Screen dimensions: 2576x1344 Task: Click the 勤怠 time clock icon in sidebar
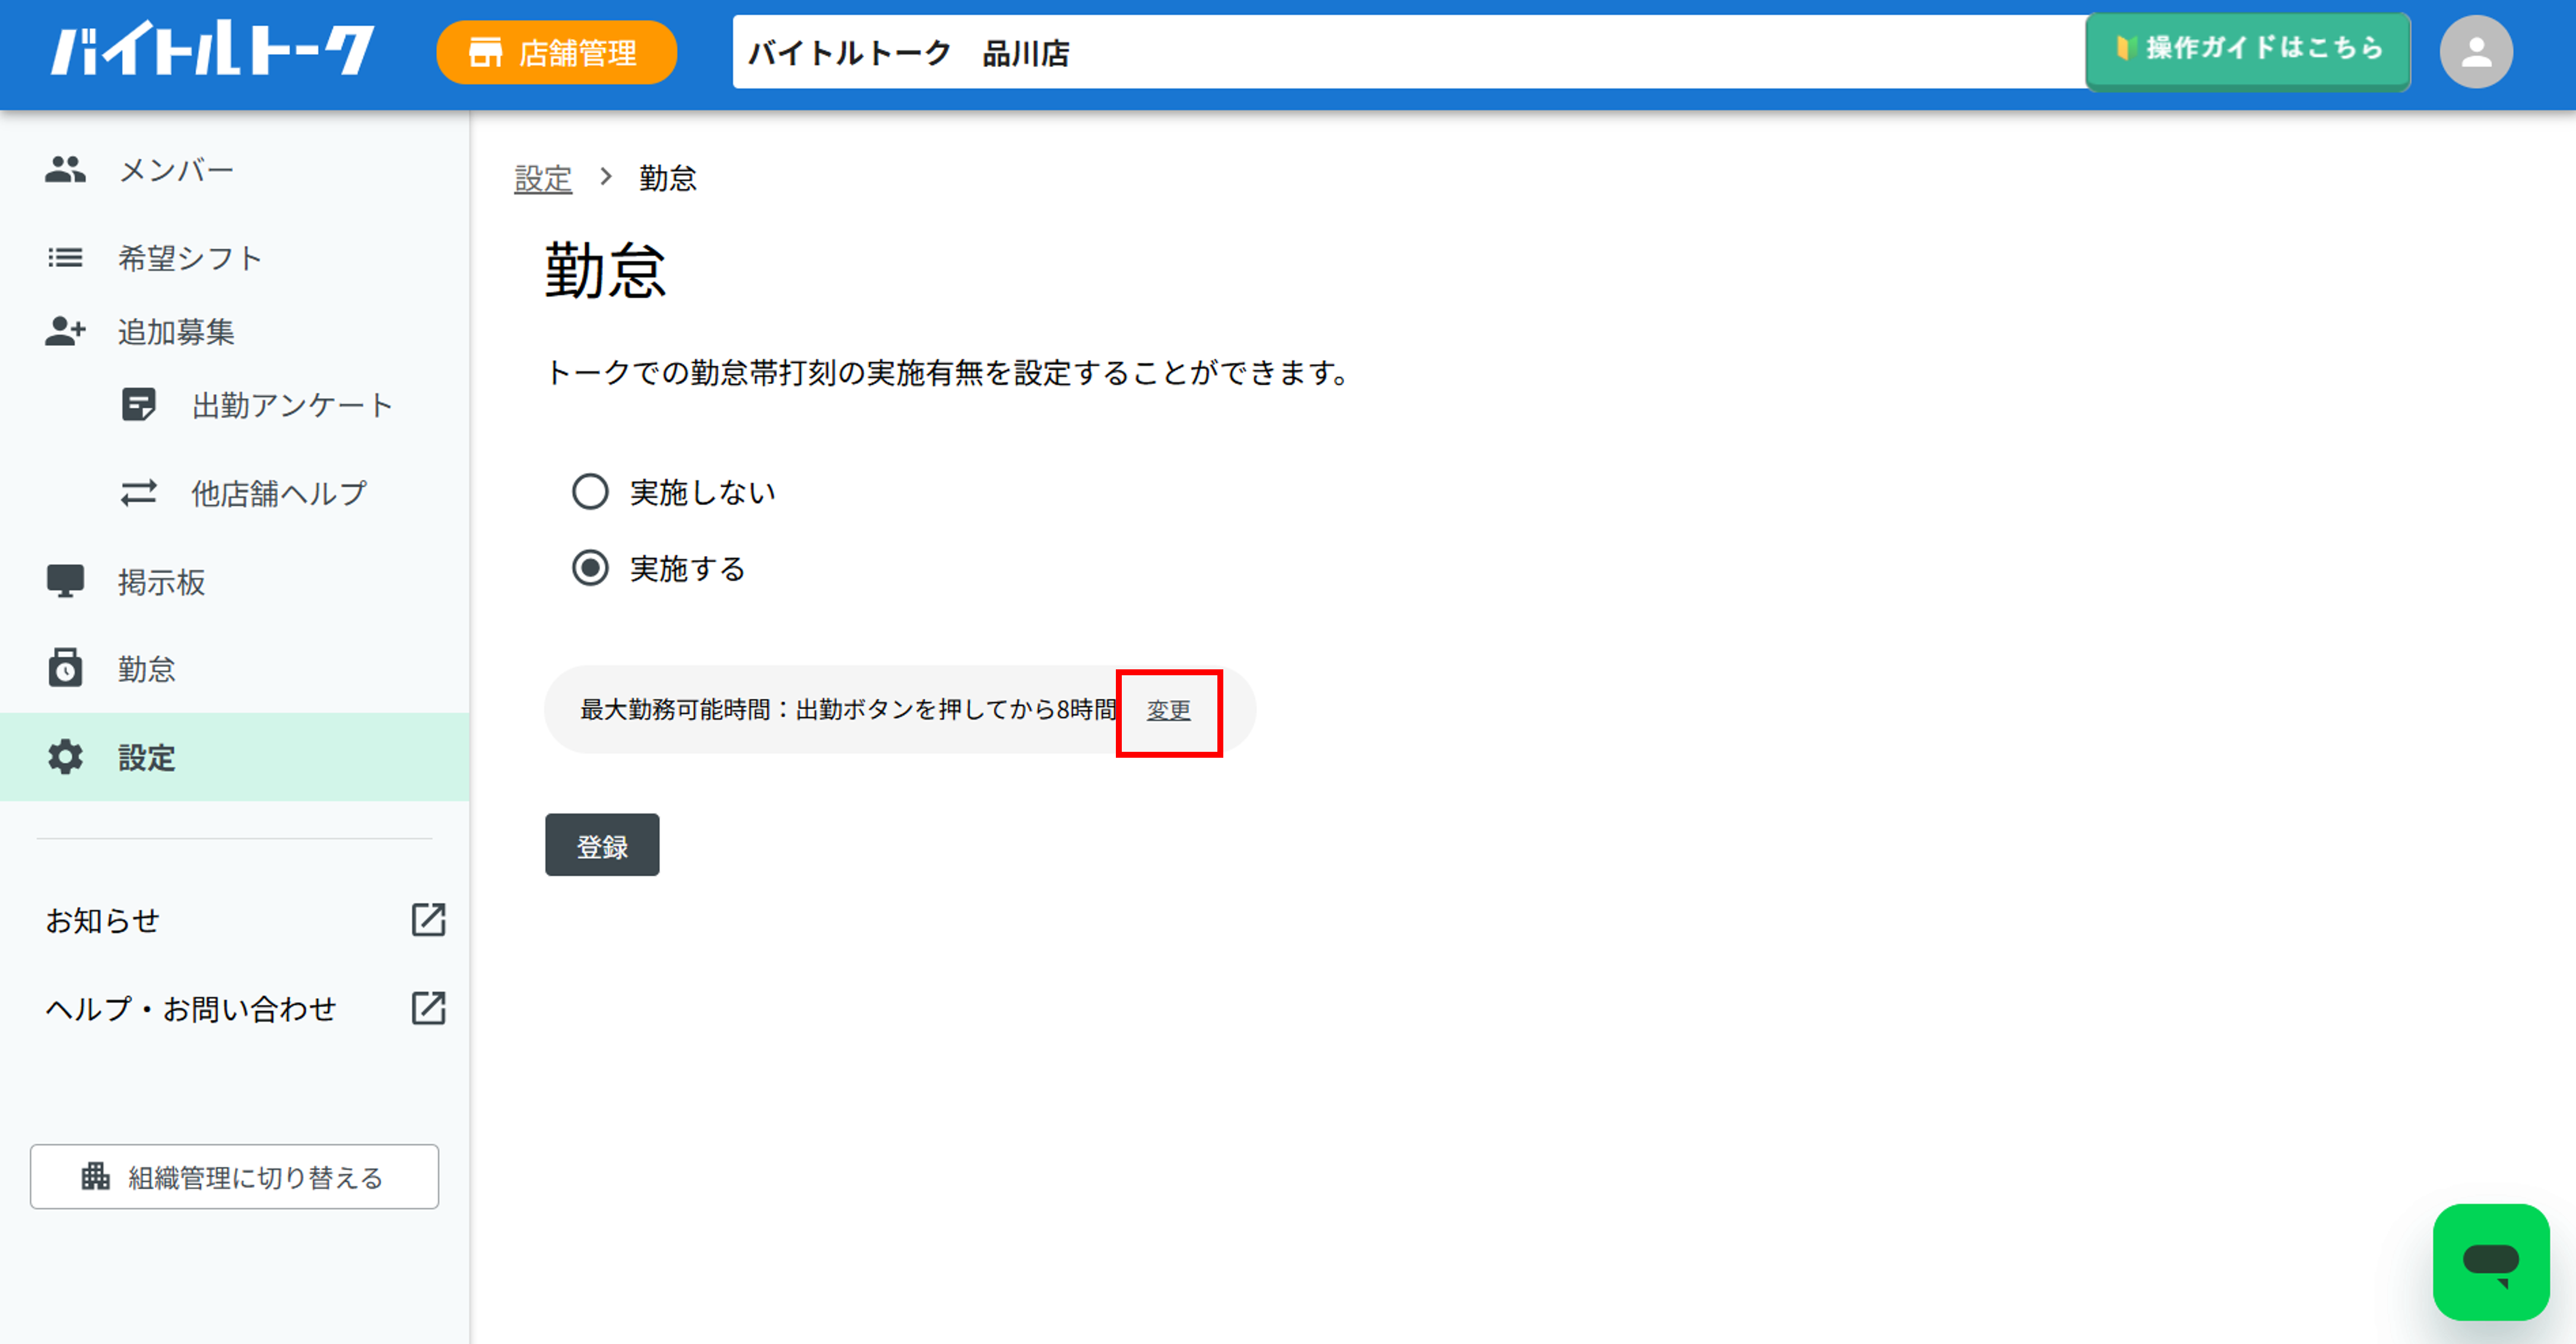point(65,668)
